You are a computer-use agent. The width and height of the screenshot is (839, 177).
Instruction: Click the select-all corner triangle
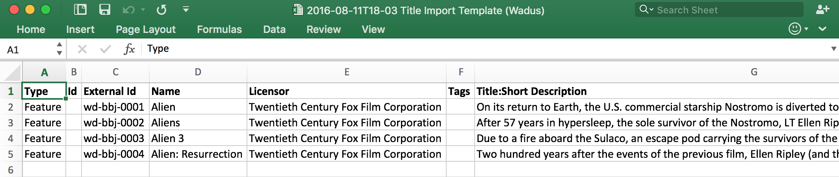tap(12, 73)
